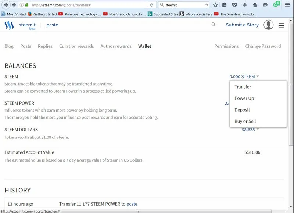Expand the 0.000 STEEM balance dropdown

[244, 77]
